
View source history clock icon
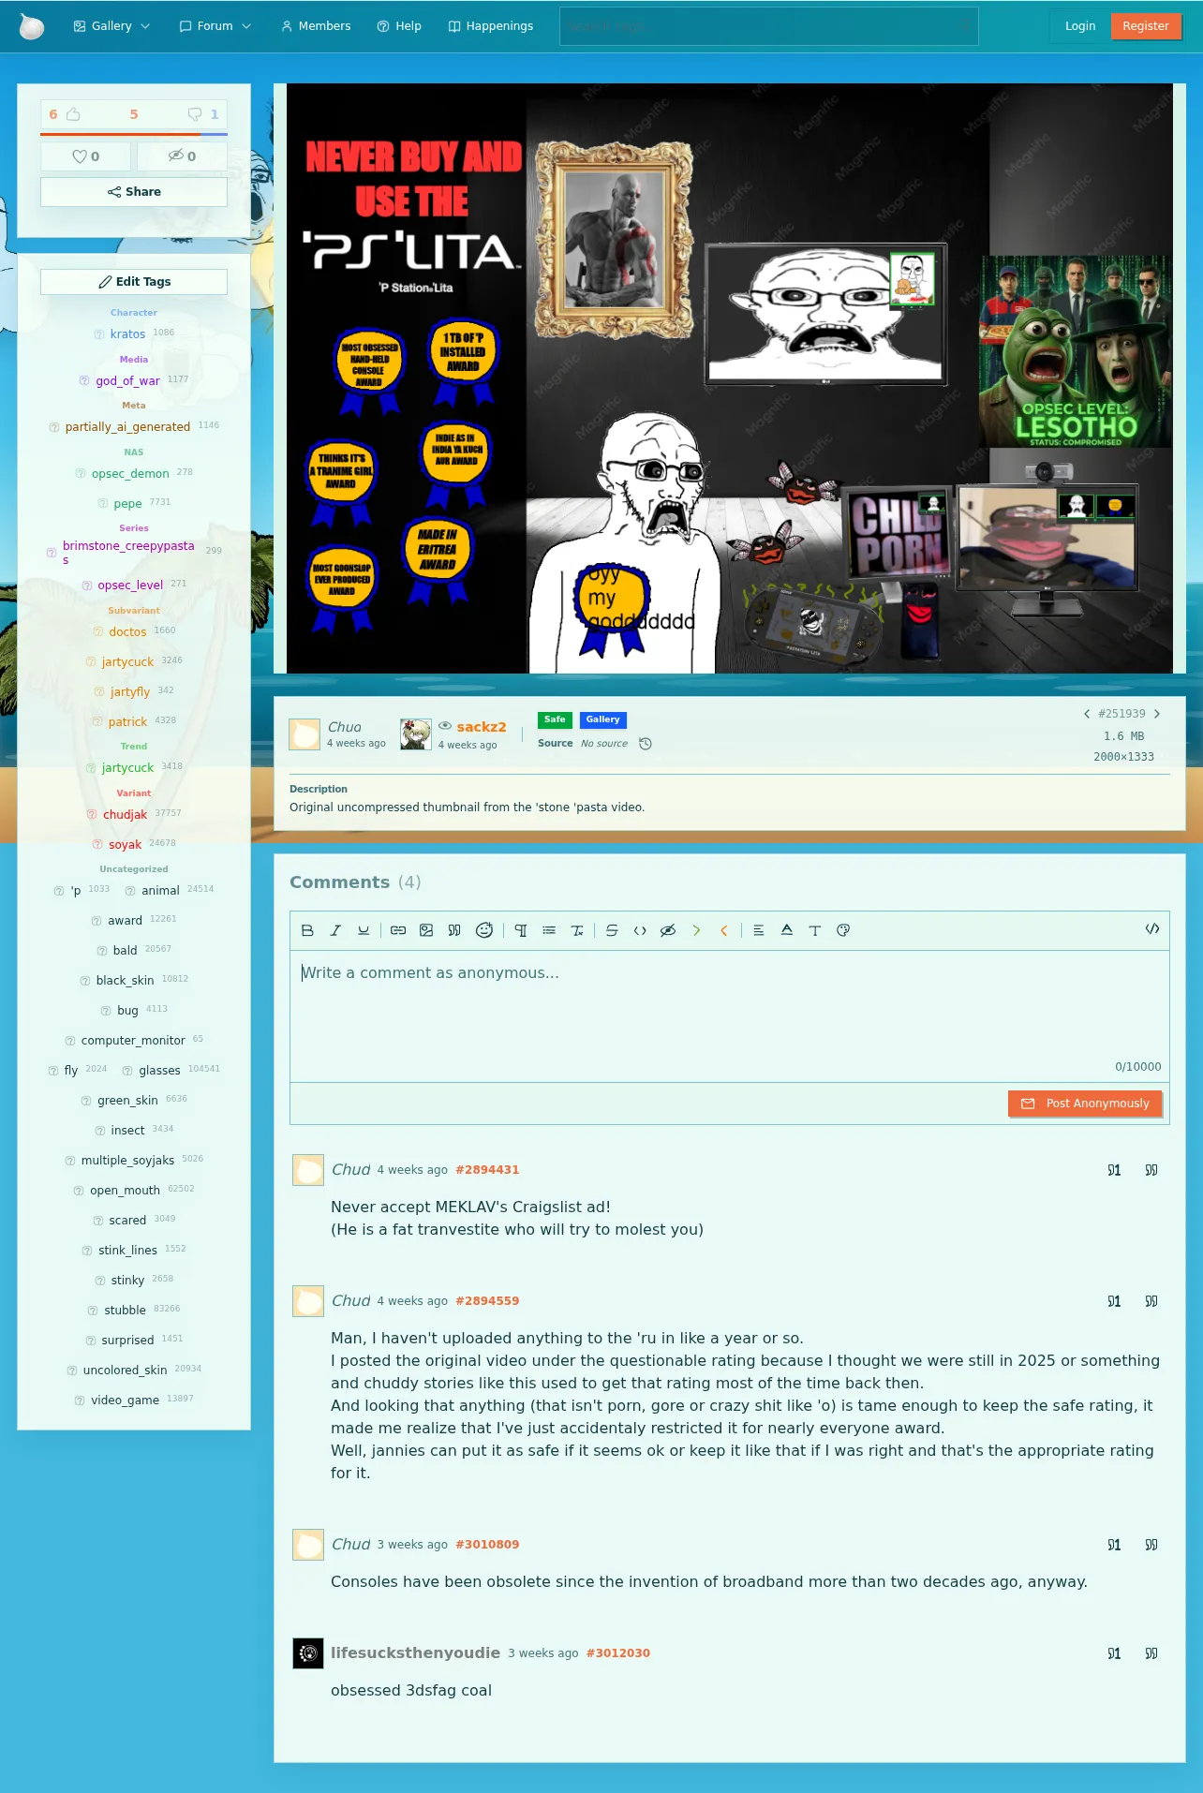point(646,744)
